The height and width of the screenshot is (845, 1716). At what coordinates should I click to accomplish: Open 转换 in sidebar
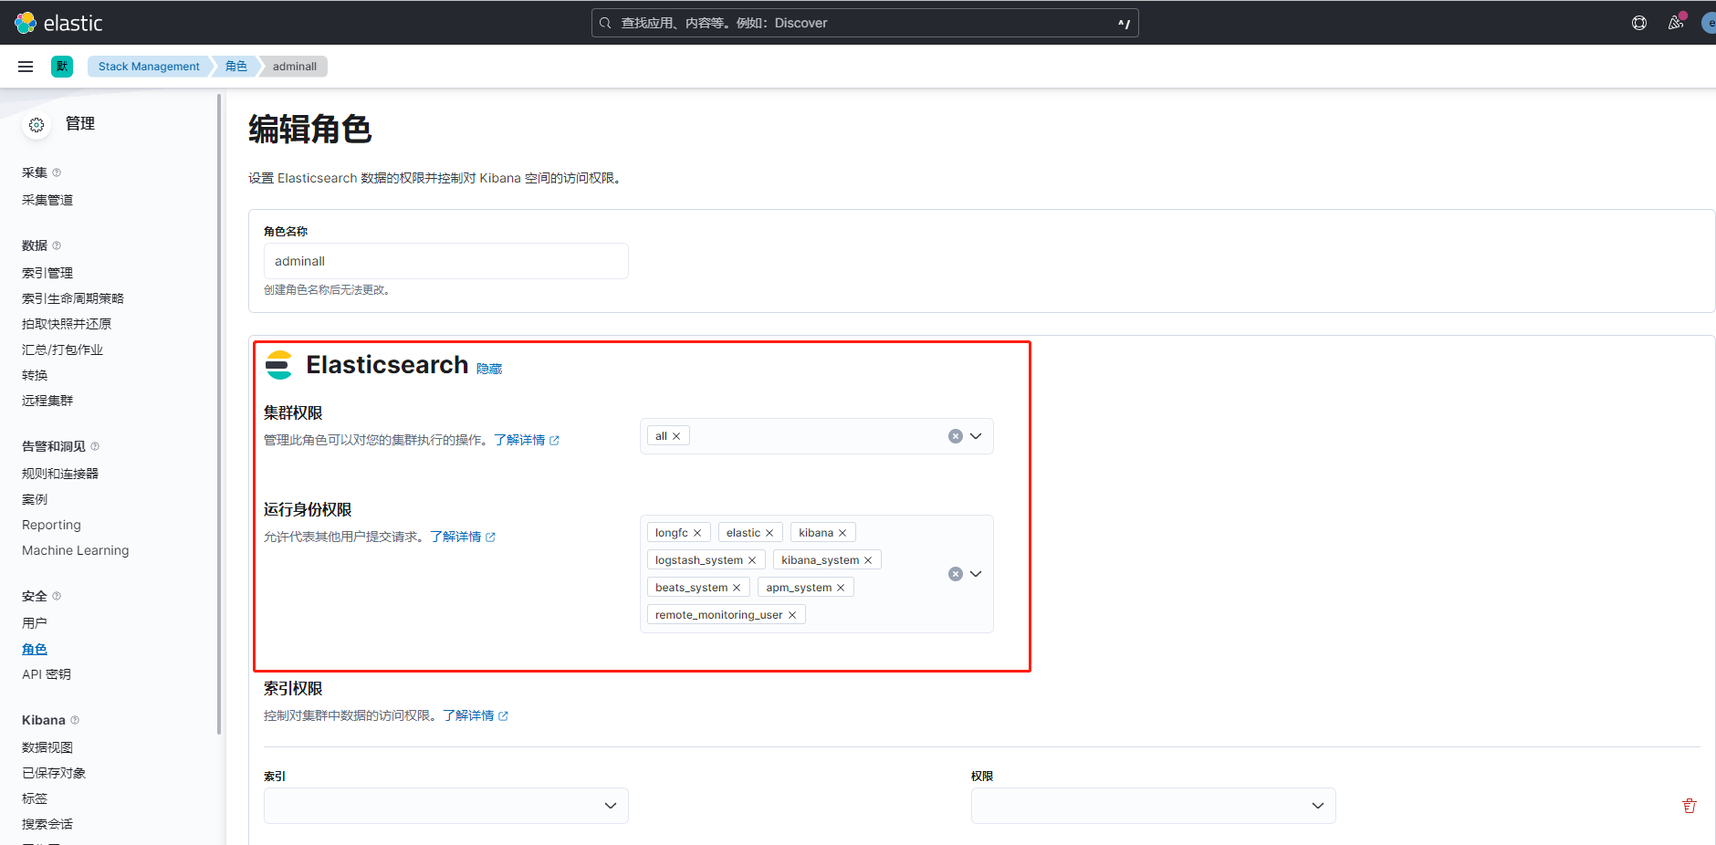(x=35, y=375)
